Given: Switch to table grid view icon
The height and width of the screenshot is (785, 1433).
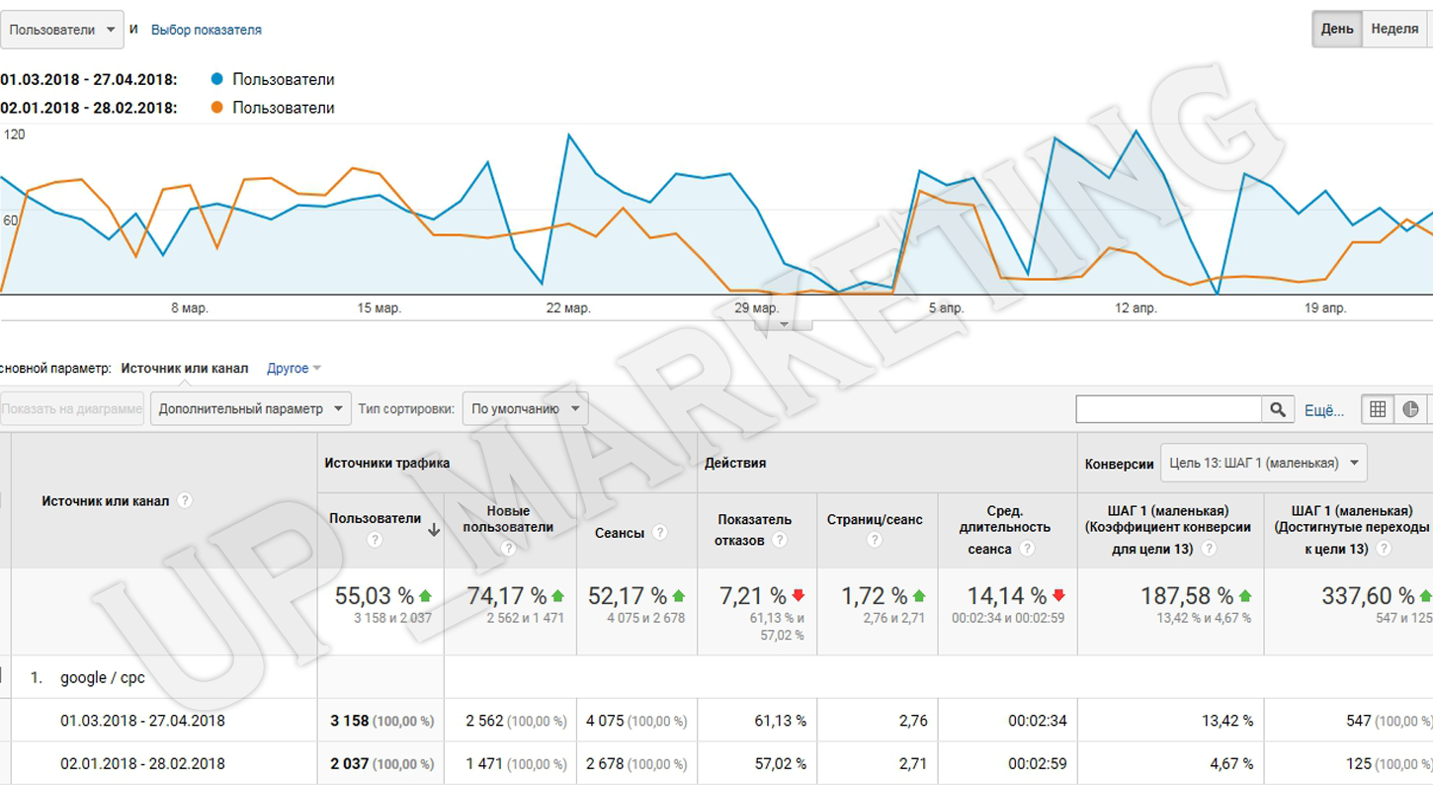Looking at the screenshot, I should pos(1378,409).
